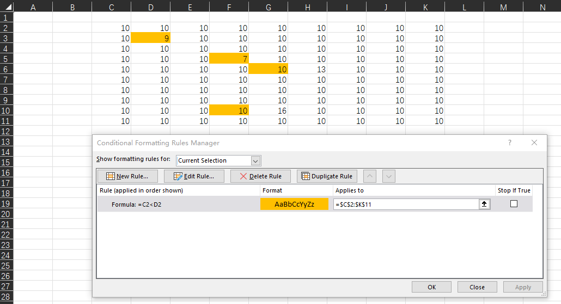Image resolution: width=561 pixels, height=304 pixels.
Task: Close the Rules Manager with X
Action: tap(534, 142)
